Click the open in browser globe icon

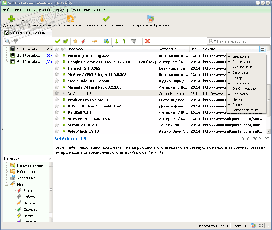point(107,41)
